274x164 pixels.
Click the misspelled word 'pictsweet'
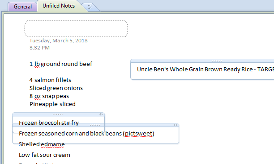[139, 134]
